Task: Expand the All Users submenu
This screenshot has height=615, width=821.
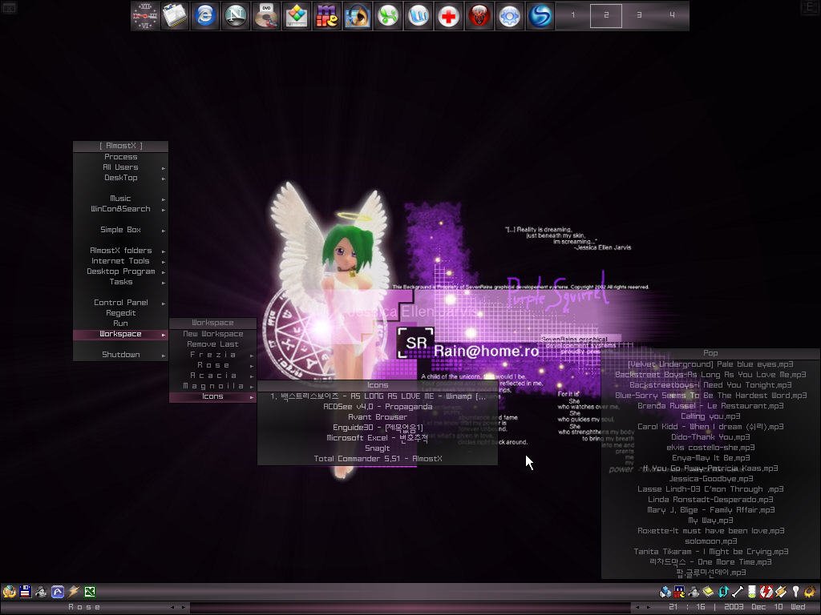Action: [x=120, y=167]
